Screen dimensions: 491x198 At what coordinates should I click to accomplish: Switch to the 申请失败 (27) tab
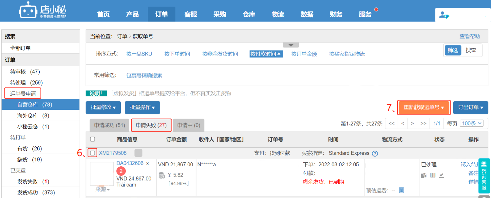[x=151, y=125]
